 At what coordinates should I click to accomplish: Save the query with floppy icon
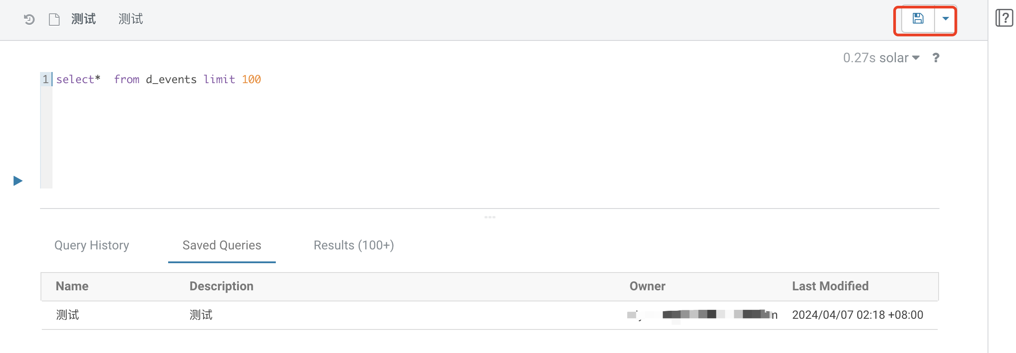pyautogui.click(x=918, y=19)
